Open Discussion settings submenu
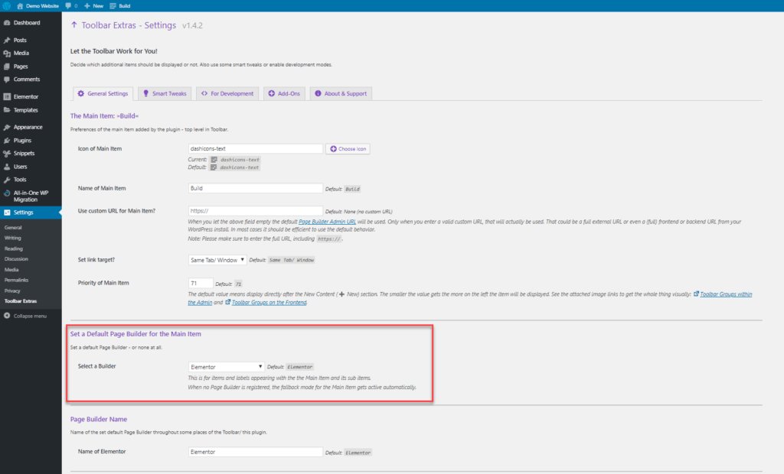This screenshot has width=784, height=474. click(16, 259)
